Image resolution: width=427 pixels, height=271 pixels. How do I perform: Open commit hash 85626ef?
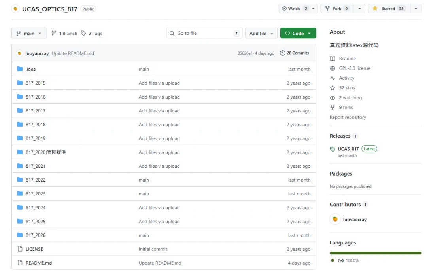(245, 53)
